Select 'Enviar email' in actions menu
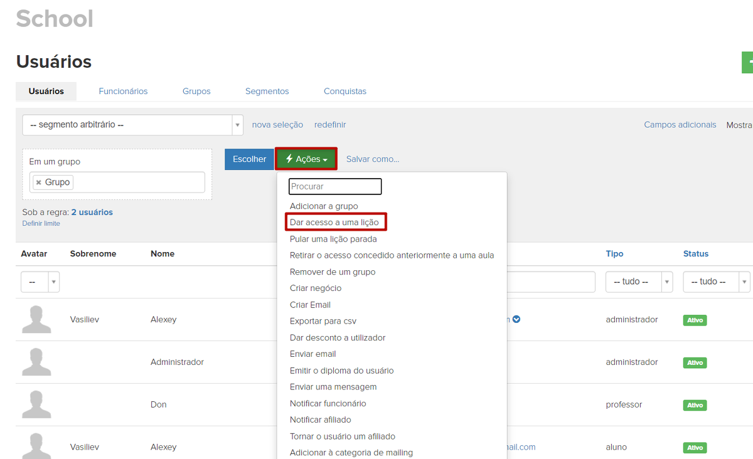The height and width of the screenshot is (459, 753). click(312, 354)
